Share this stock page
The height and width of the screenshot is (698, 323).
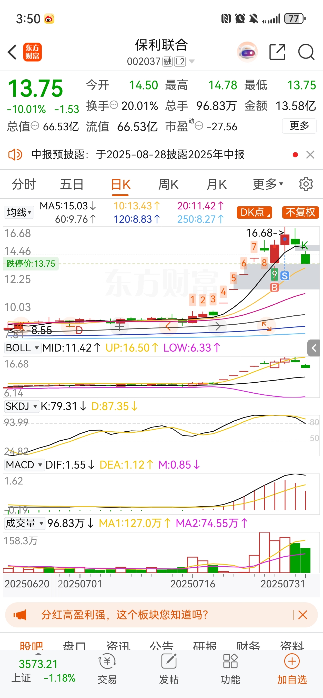[x=278, y=52]
